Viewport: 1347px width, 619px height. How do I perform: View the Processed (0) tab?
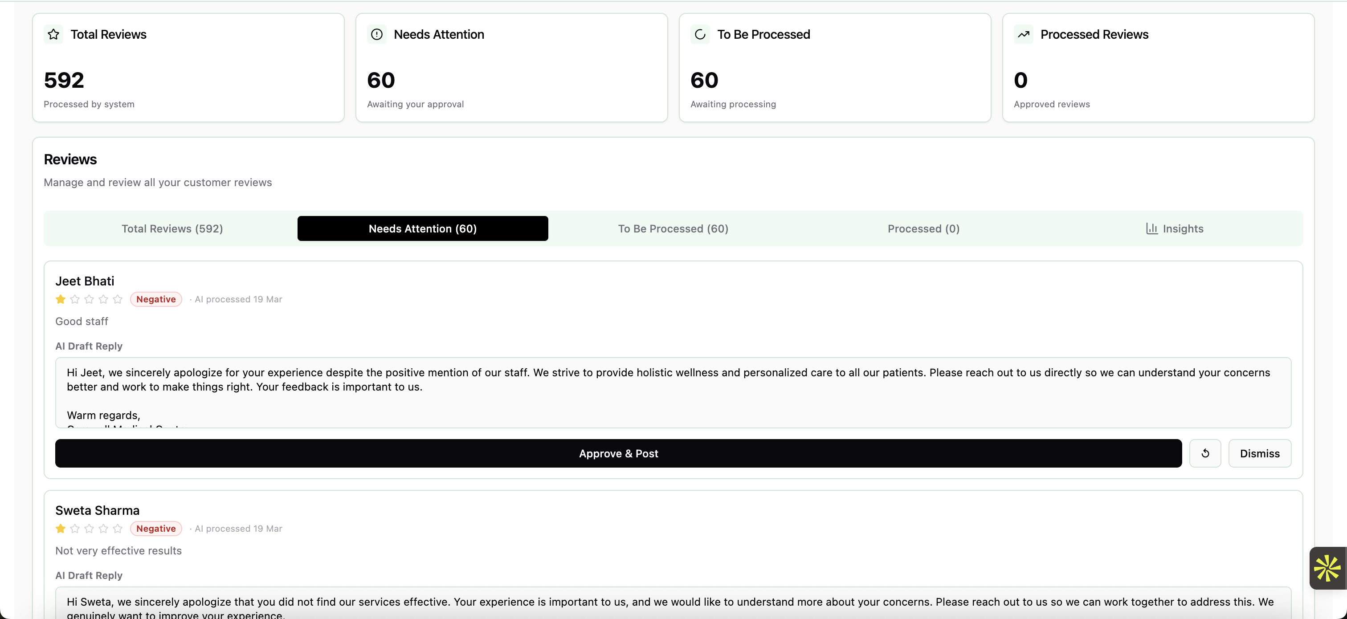(x=923, y=228)
